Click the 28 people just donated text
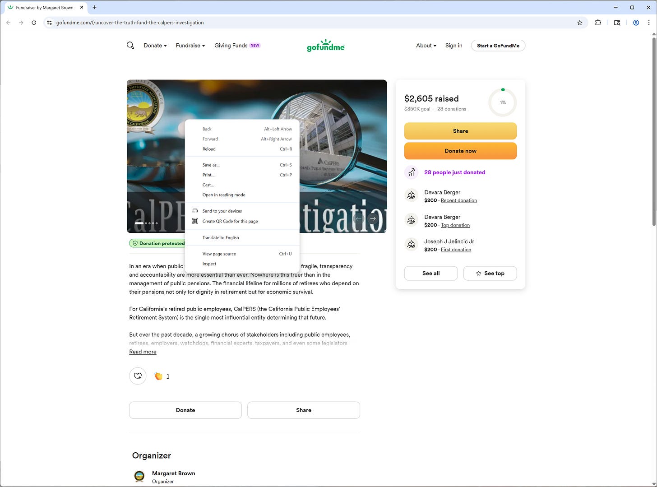 coord(455,172)
